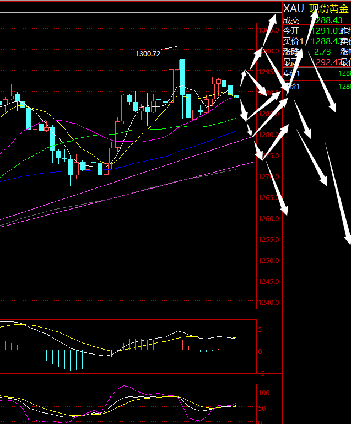Select the 现货黄金 instrument name
Image resolution: width=351 pixels, height=424 pixels.
point(329,9)
